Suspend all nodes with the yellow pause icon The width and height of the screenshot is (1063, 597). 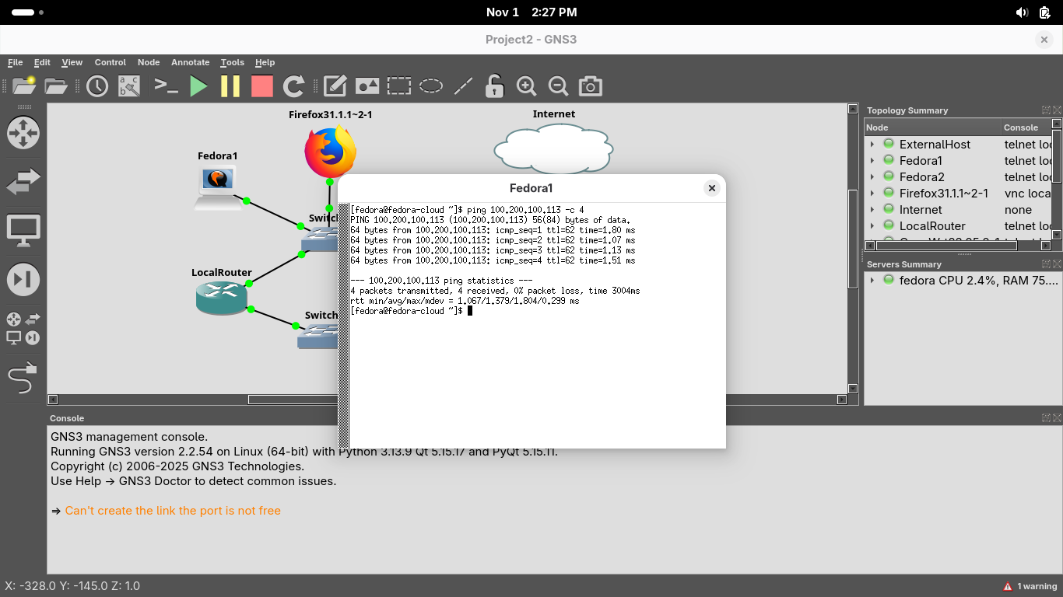click(230, 86)
